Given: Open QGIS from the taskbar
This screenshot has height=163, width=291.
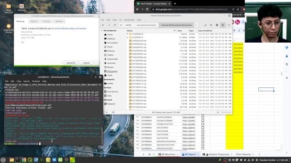Looking at the screenshot, I should [x=30, y=160].
